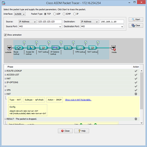Click the IP-OPTIONS action checkmark
Viewport: 147px width, 147px height.
click(136, 82)
